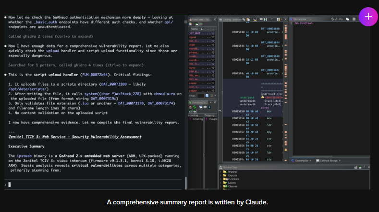Click the Name column header in Functions table

[195, 29]
